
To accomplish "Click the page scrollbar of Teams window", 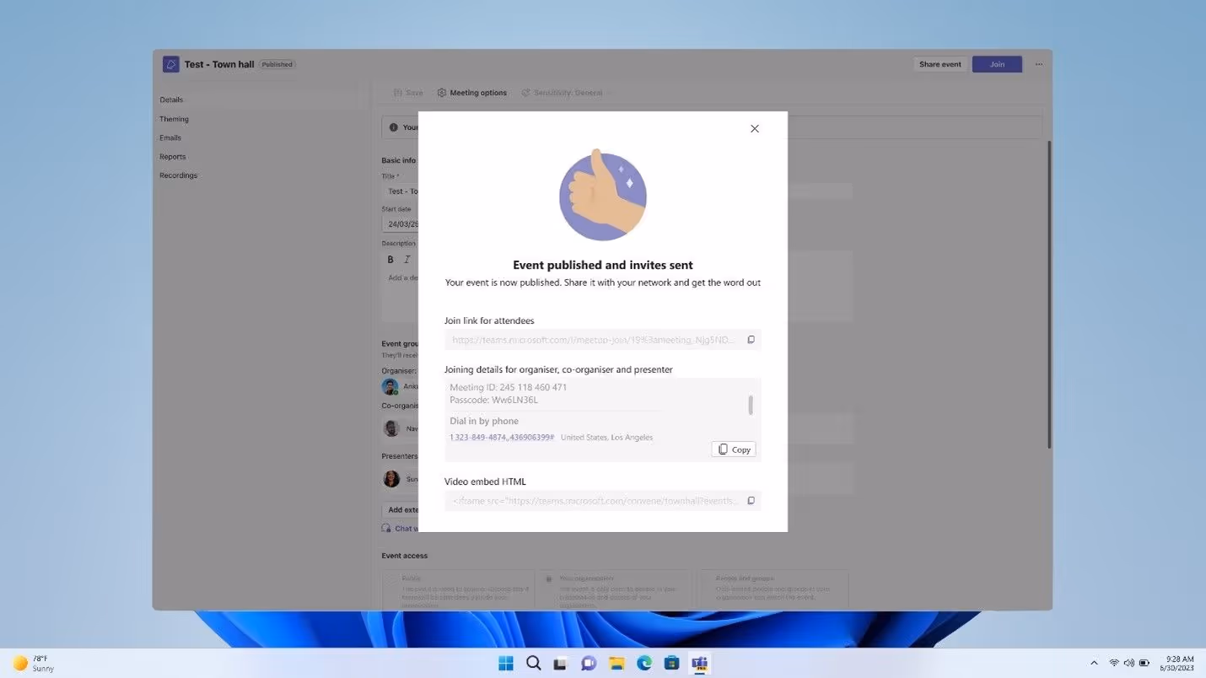I will click(1049, 294).
